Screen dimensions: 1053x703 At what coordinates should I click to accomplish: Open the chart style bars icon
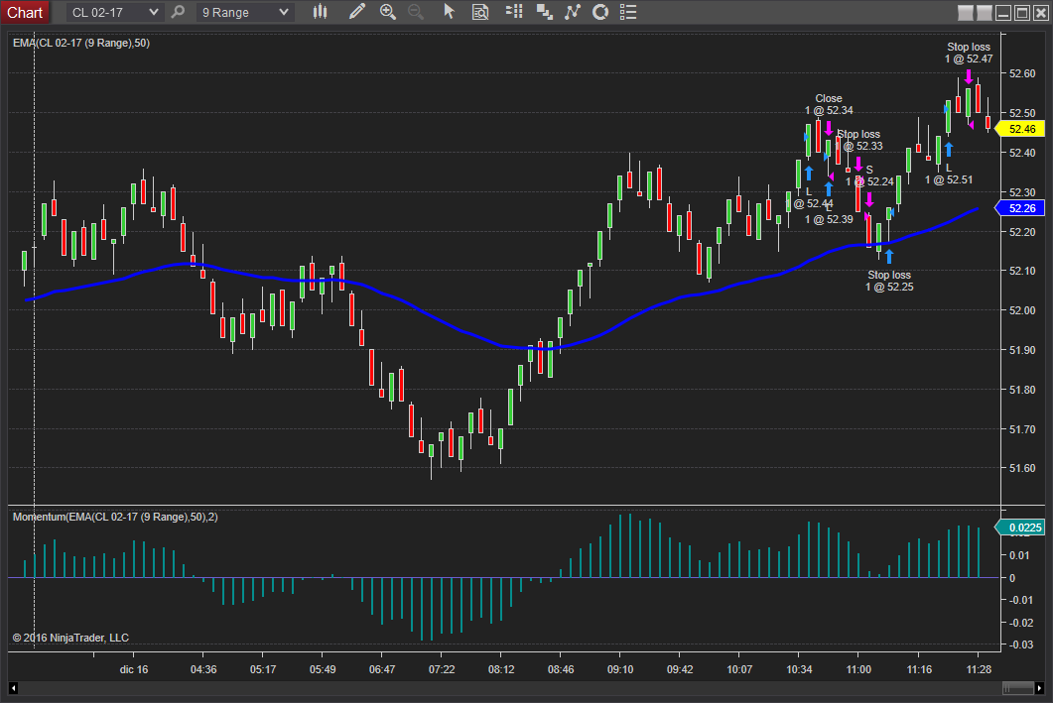(321, 12)
